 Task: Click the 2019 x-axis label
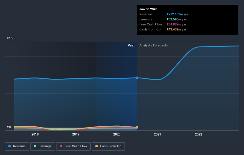pos(76,134)
